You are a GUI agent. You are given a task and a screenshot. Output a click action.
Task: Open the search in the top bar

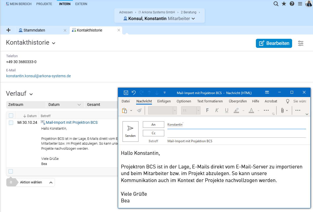coord(276,4)
